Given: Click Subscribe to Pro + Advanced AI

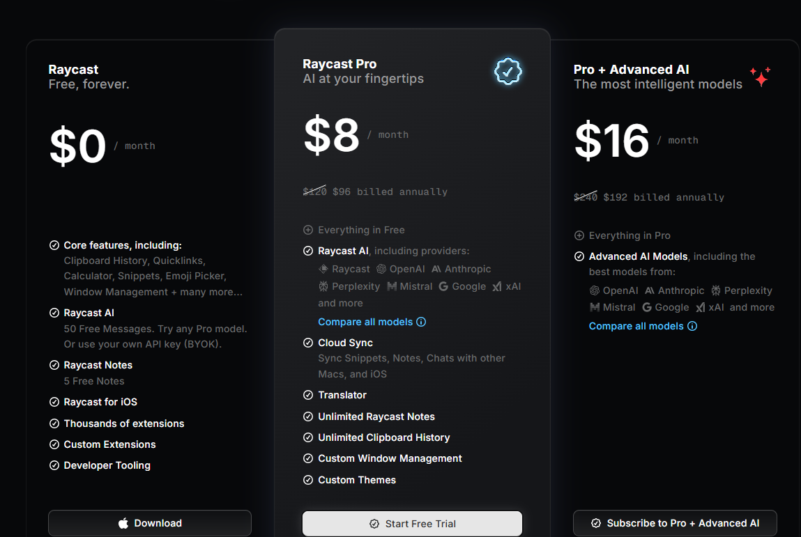Looking at the screenshot, I should 674,523.
